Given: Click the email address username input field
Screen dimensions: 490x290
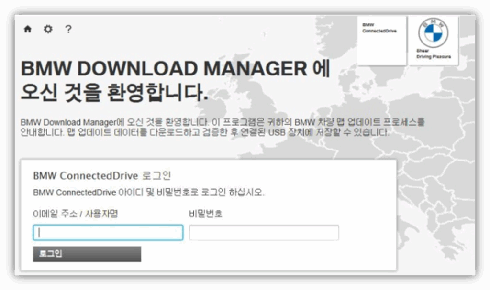Looking at the screenshot, I should point(108,233).
